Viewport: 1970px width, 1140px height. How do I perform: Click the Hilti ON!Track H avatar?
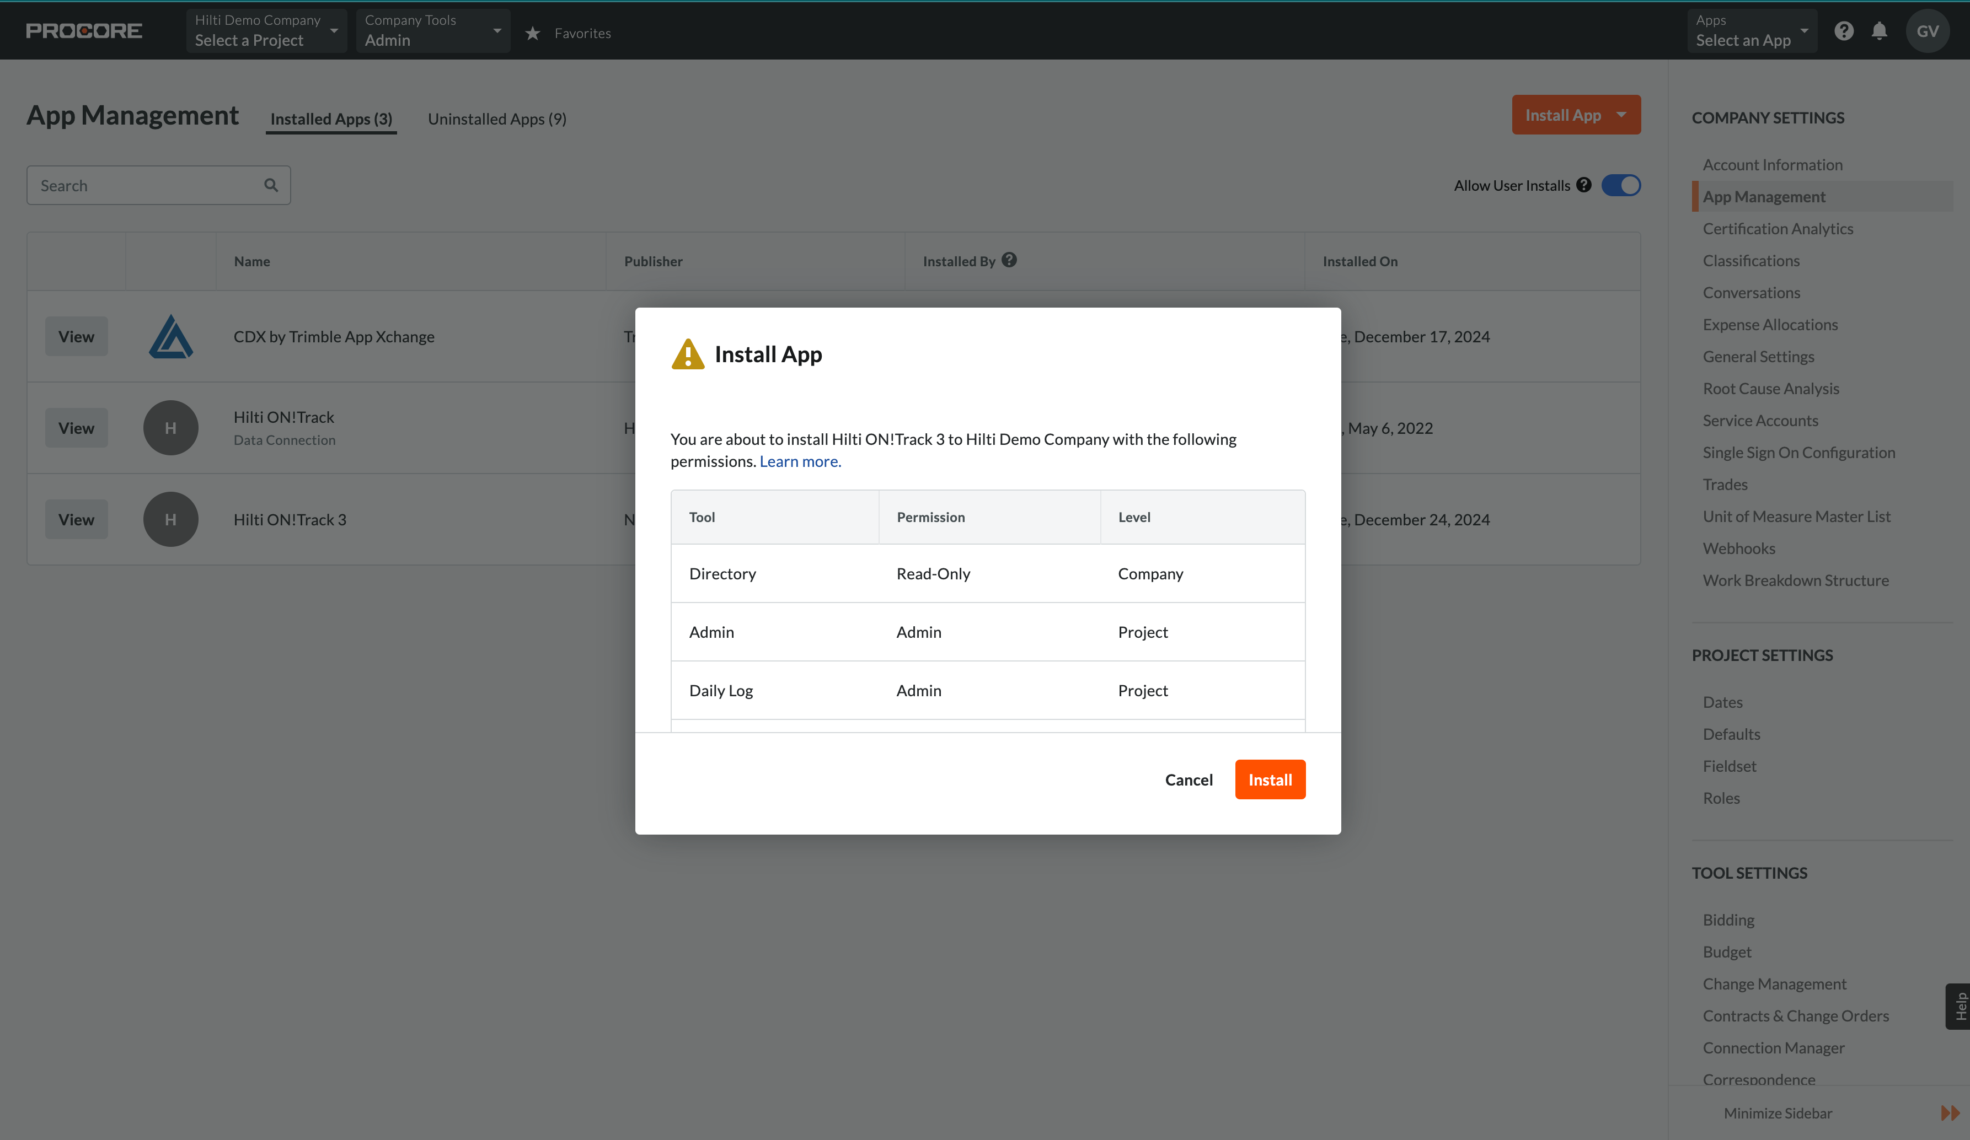click(170, 428)
